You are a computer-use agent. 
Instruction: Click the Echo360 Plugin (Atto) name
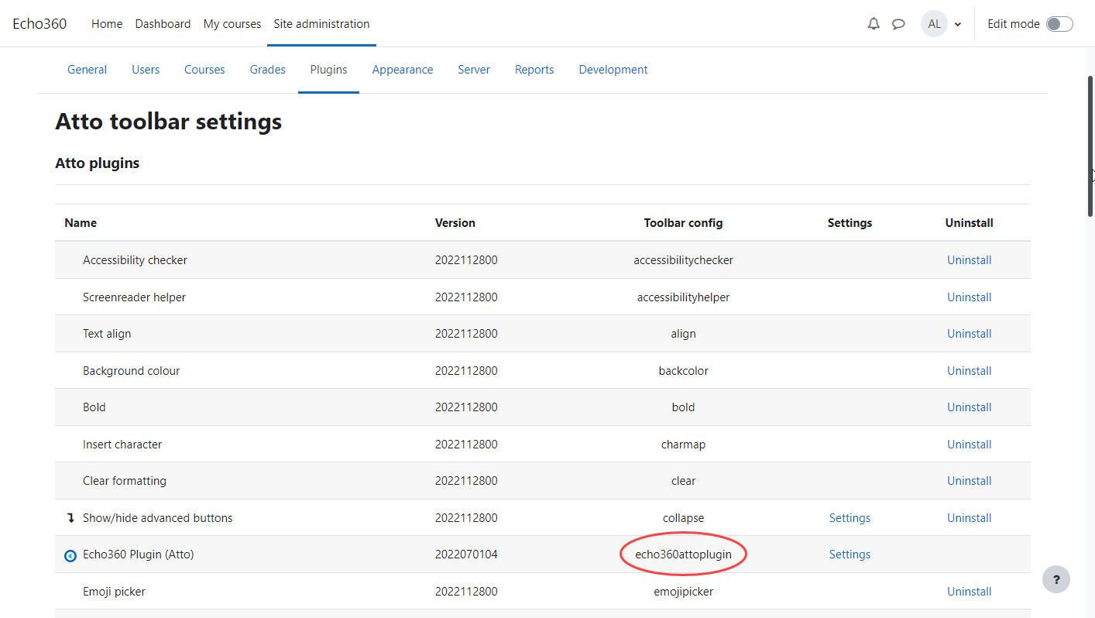[x=139, y=554]
